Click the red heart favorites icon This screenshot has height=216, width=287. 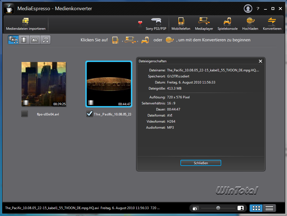[x=140, y=23]
